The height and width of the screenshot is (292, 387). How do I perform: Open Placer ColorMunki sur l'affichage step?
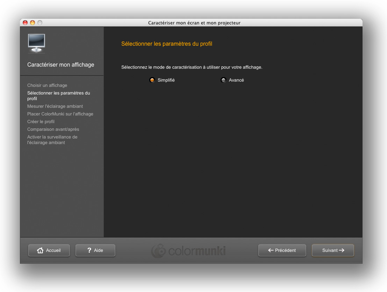click(x=60, y=114)
